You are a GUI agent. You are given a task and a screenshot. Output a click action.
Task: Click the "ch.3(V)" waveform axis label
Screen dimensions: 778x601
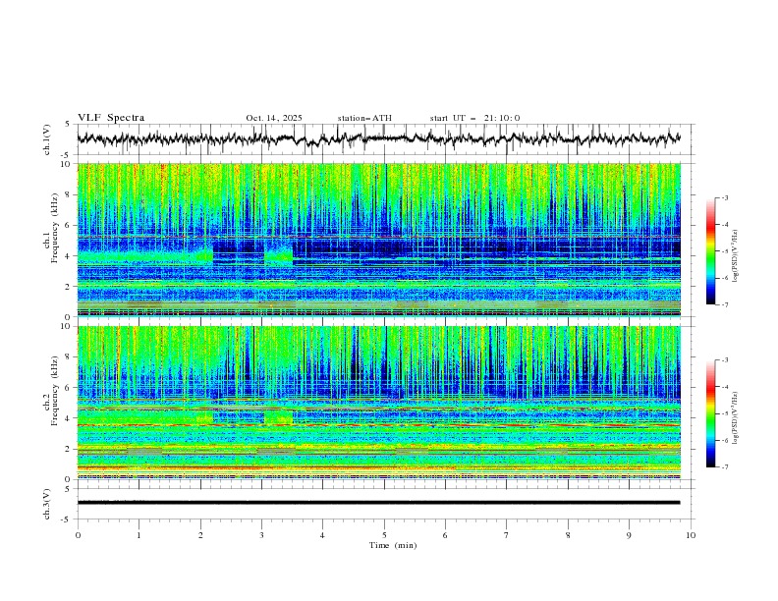tap(47, 504)
